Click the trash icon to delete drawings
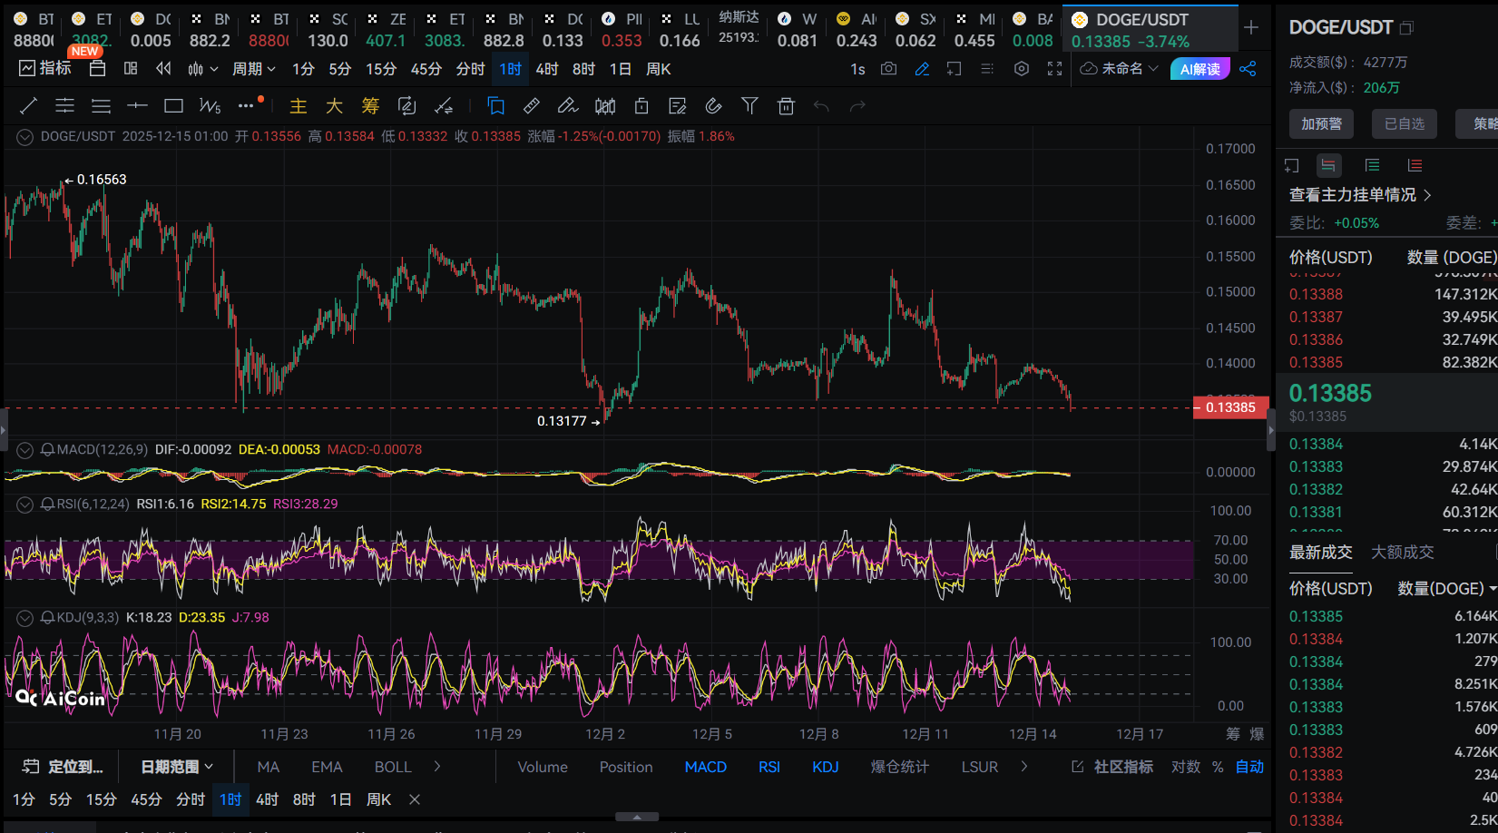 (786, 106)
